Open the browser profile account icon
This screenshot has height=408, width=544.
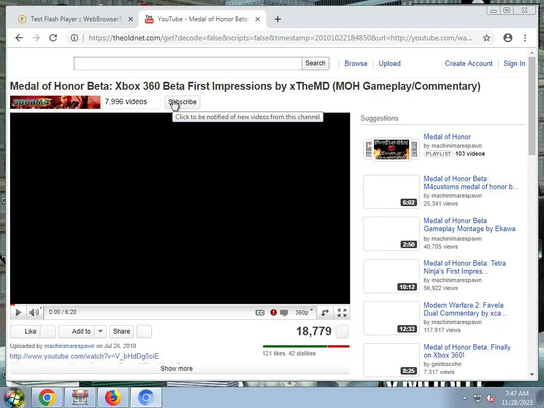tap(507, 38)
